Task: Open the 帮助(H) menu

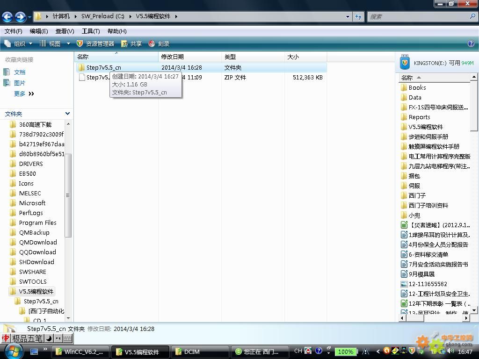Action: tap(117, 31)
